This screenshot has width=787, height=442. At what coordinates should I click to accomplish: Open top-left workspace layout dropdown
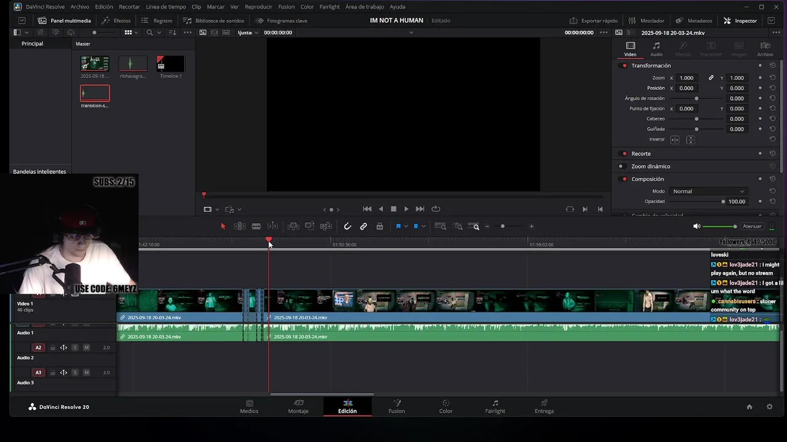pyautogui.click(x=22, y=20)
